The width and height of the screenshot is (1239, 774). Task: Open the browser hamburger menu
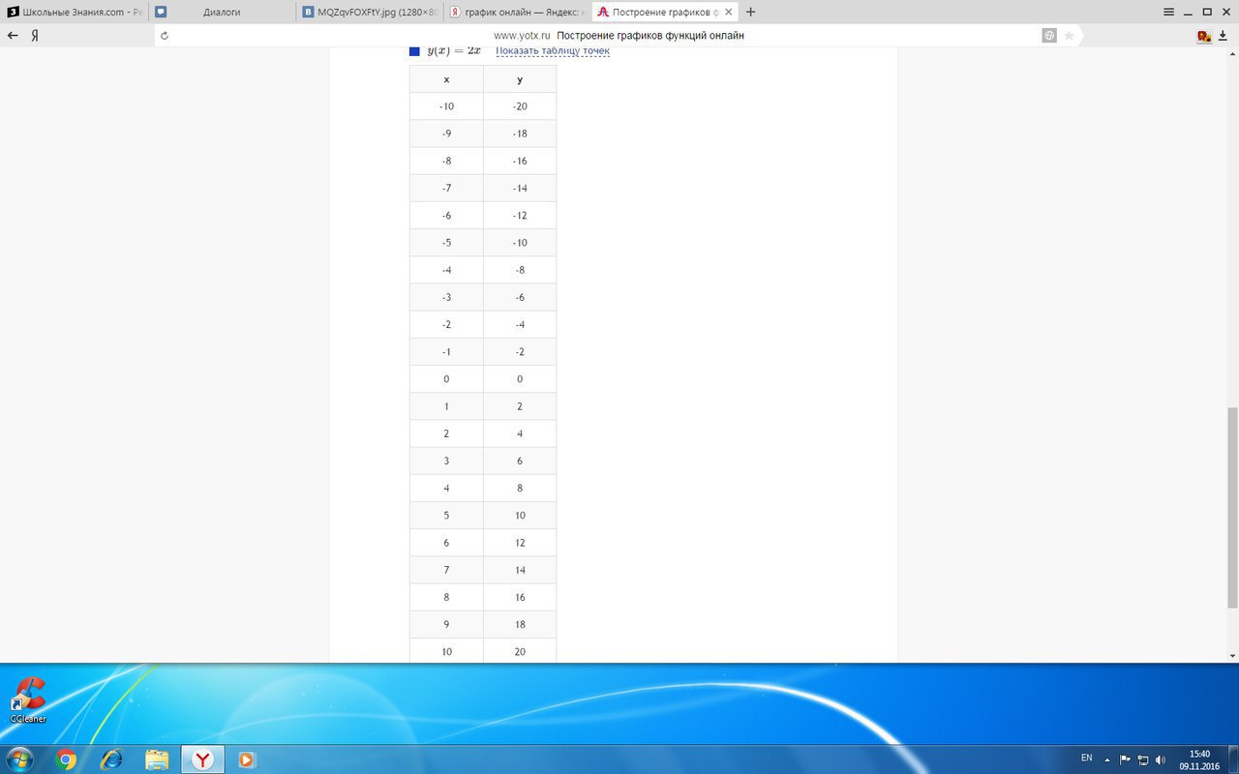tap(1169, 12)
